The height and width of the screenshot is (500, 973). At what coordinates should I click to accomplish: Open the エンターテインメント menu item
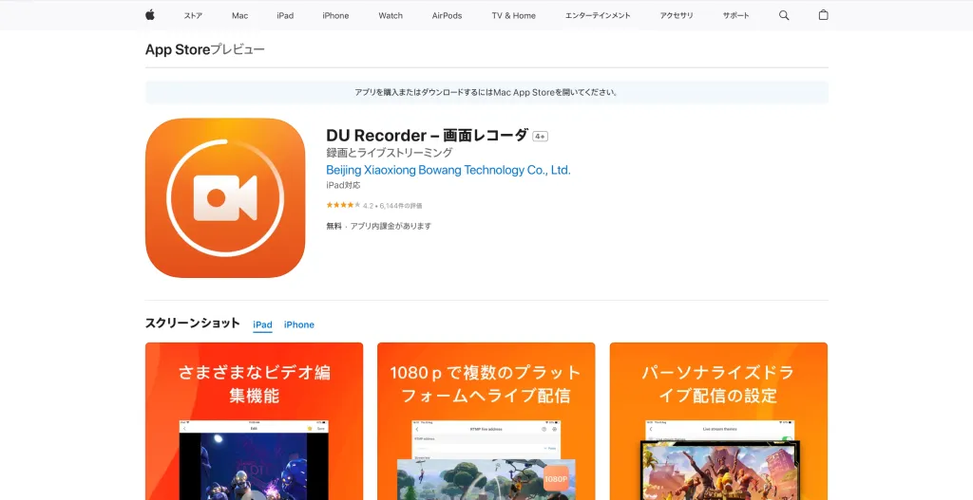click(598, 15)
